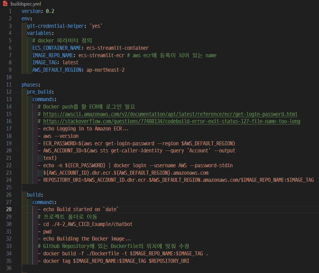Screen dimensions: 319x273
Task: Click the 'docker login --username AWS' command
Action: (150, 166)
